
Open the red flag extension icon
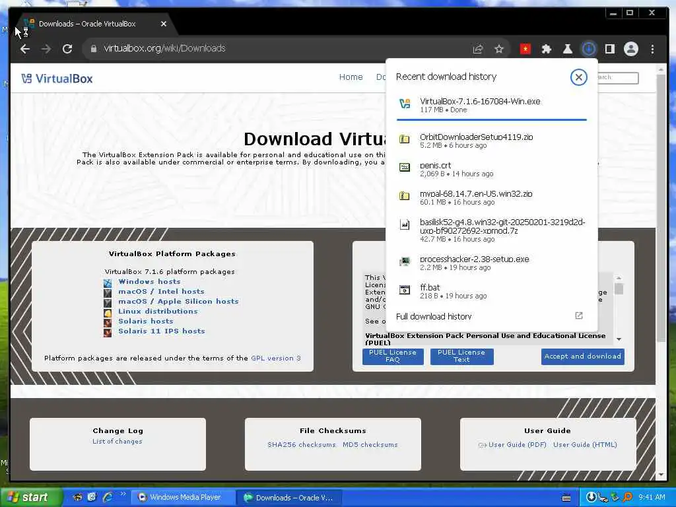point(525,49)
